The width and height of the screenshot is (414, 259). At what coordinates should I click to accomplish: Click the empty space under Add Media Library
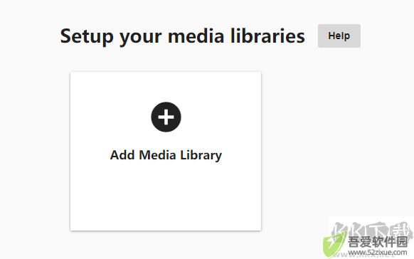point(166,196)
